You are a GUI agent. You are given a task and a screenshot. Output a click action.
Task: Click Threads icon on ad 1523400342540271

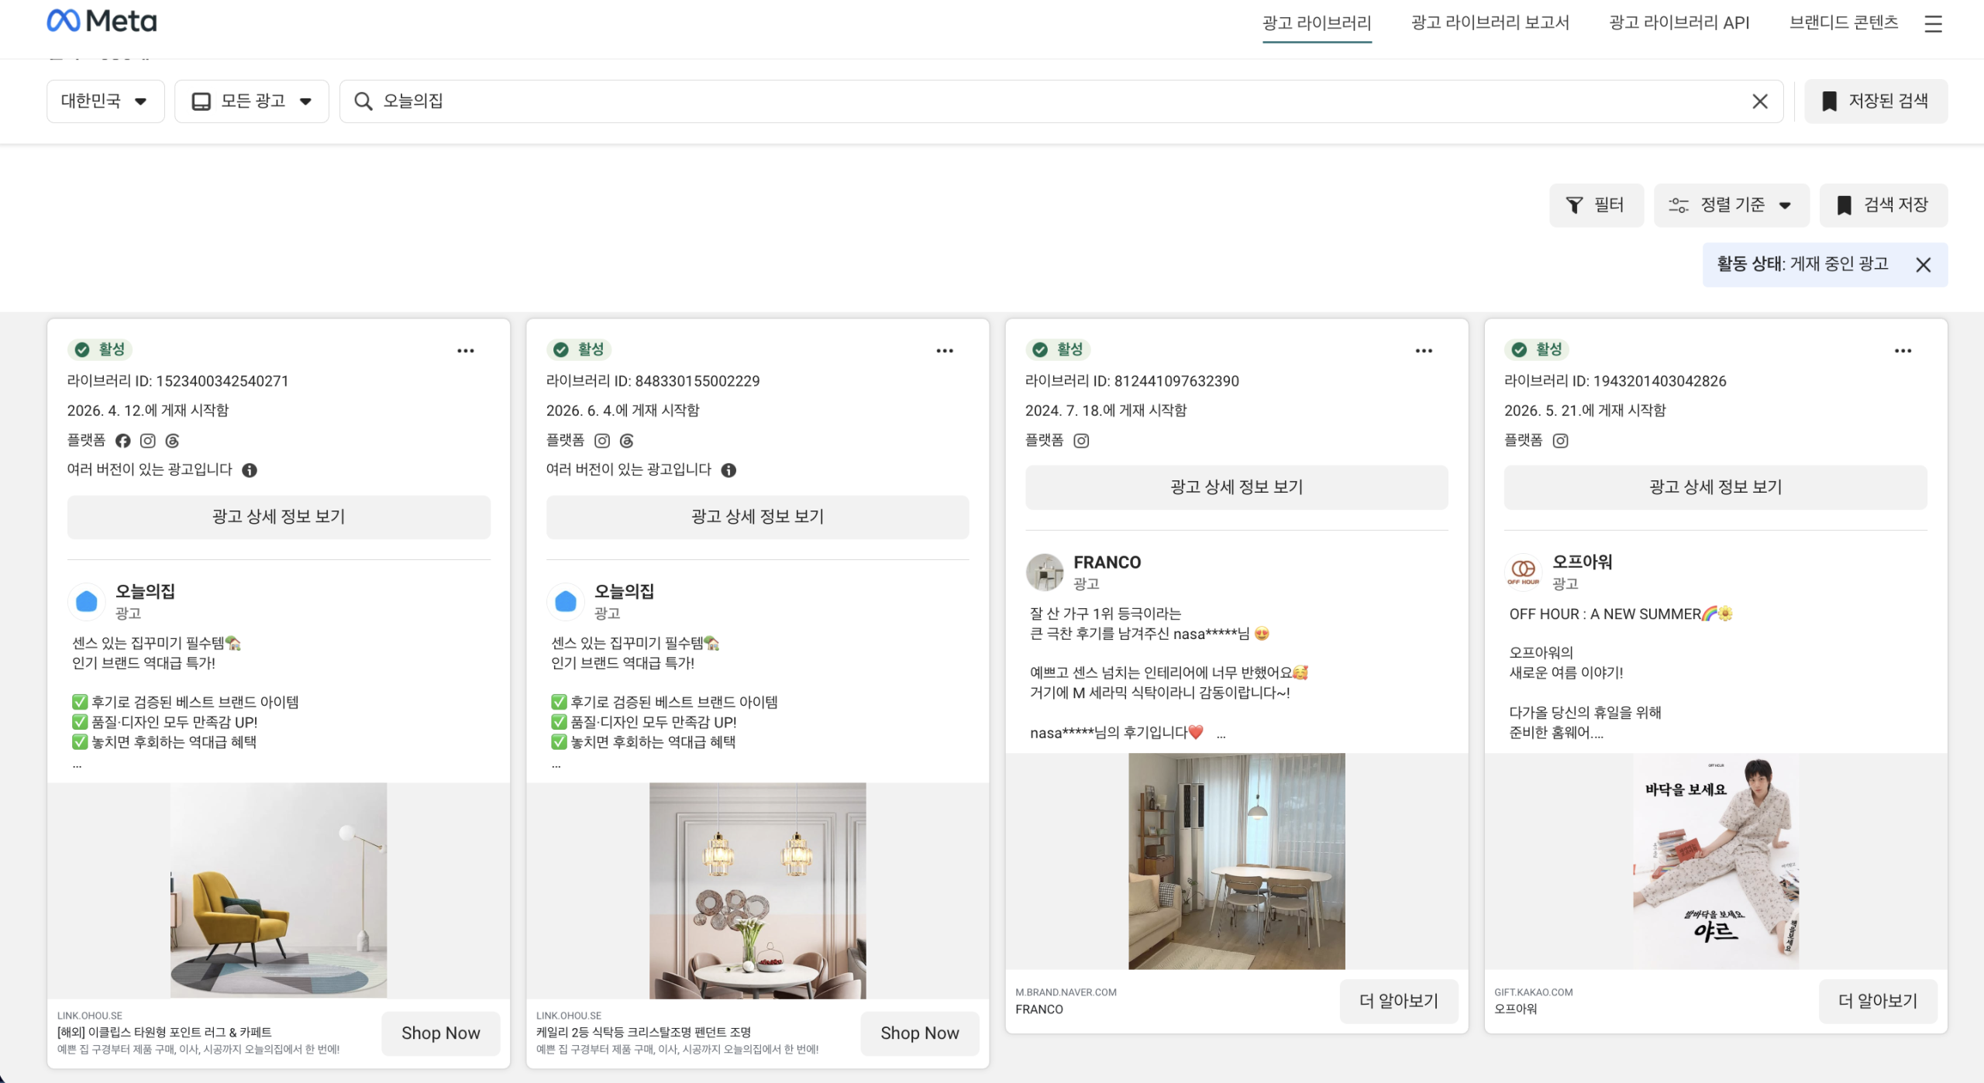[x=172, y=441]
